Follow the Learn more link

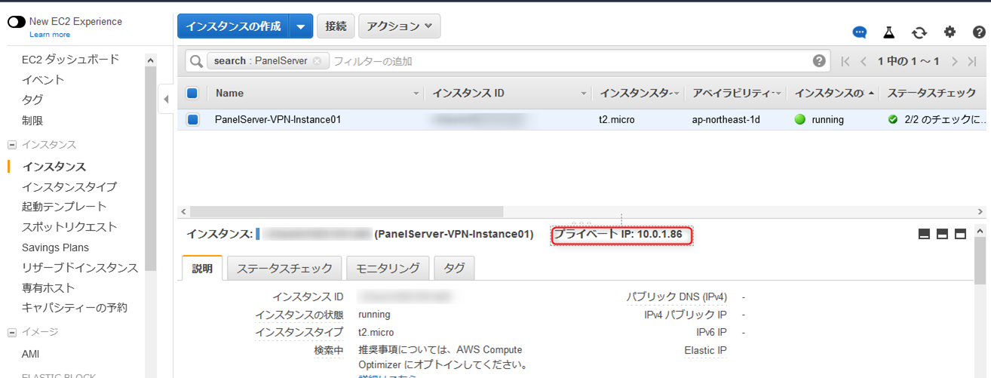pyautogui.click(x=50, y=35)
